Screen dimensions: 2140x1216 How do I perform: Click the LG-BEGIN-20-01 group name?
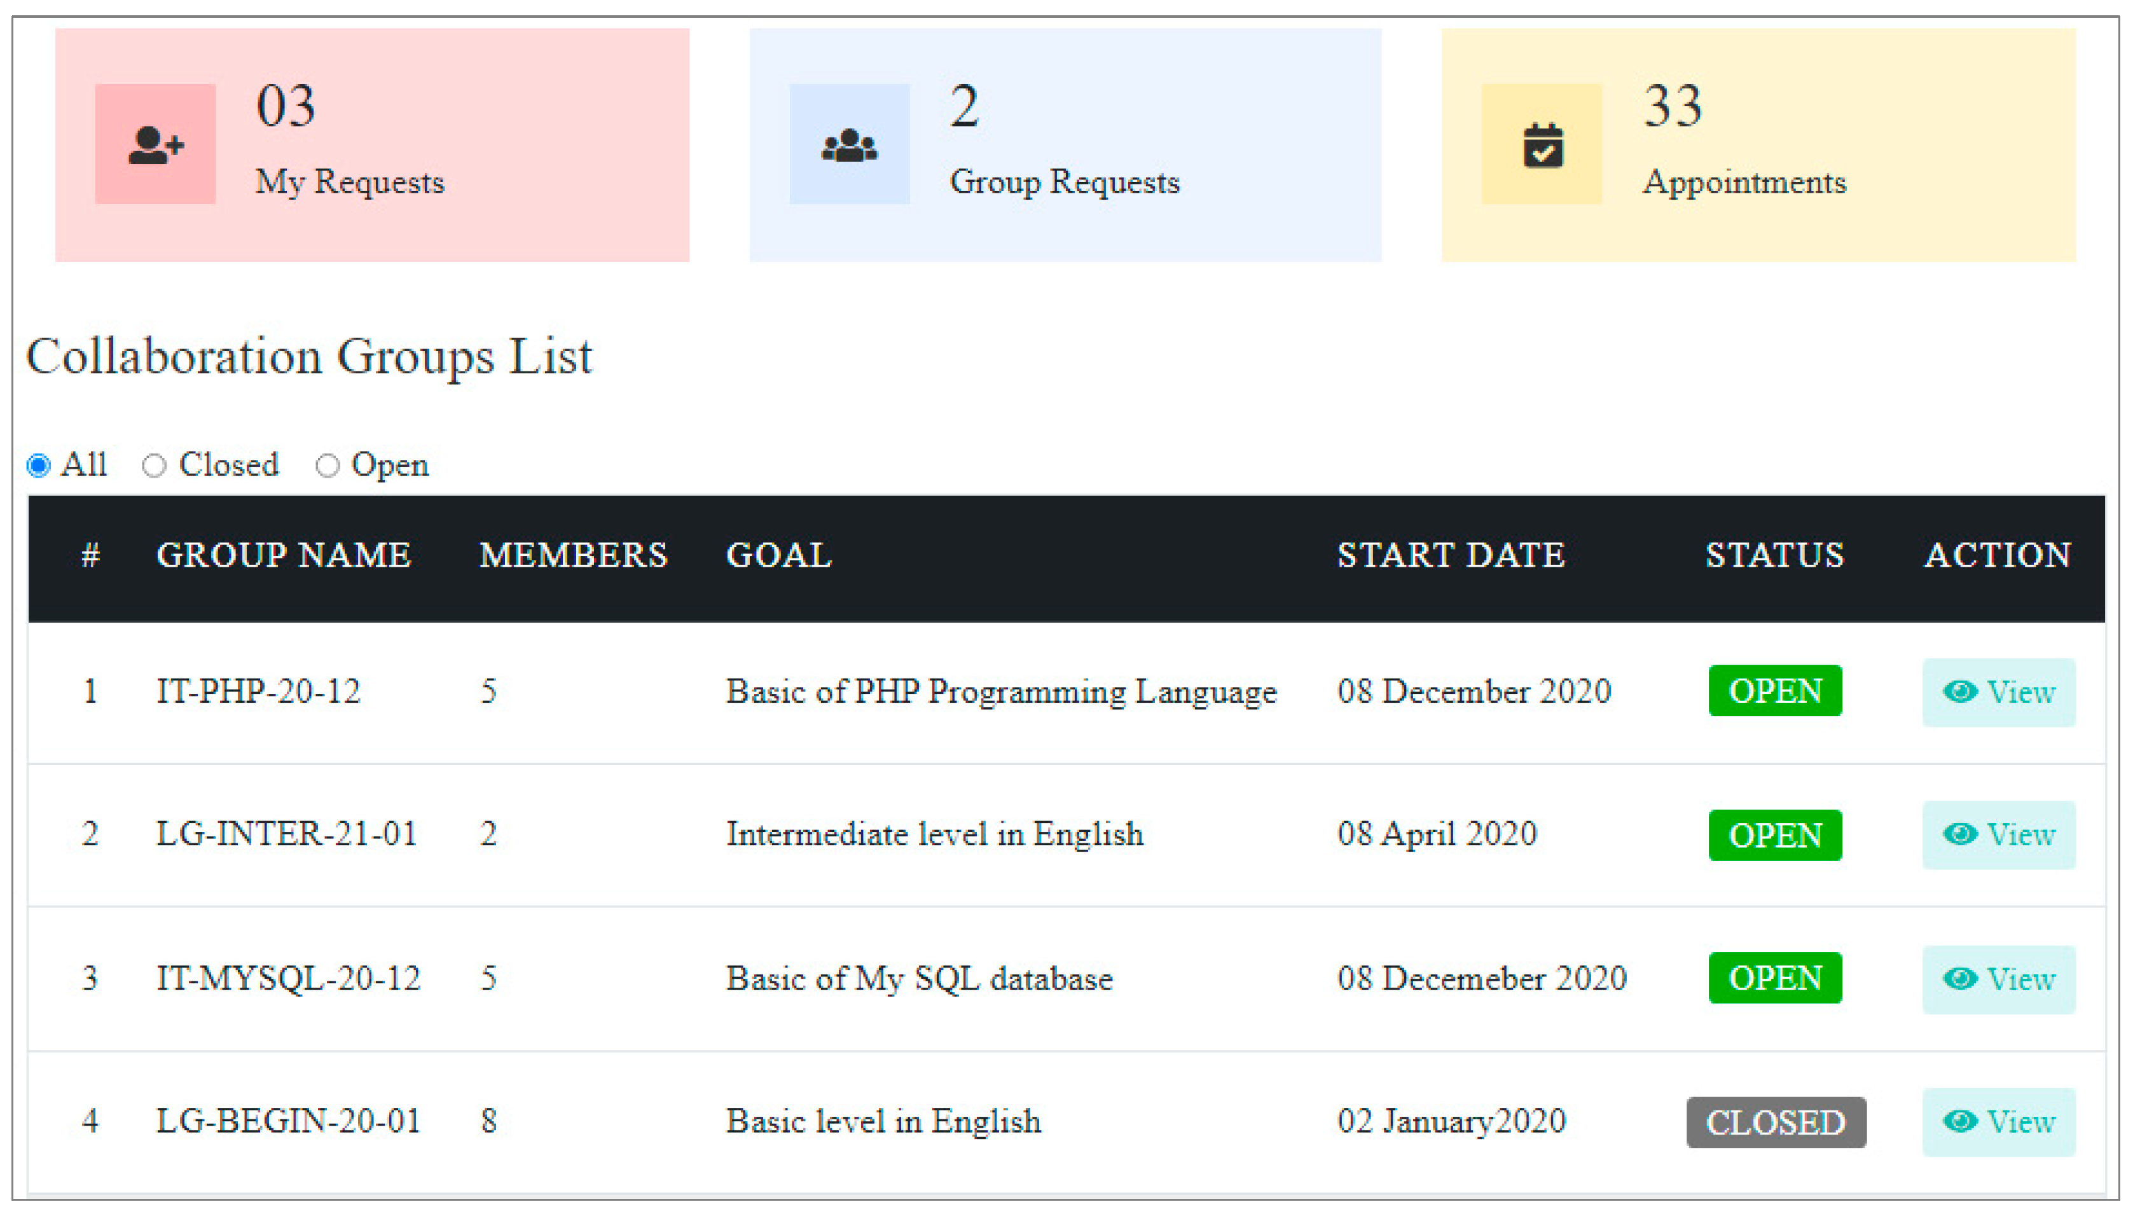(x=289, y=1121)
